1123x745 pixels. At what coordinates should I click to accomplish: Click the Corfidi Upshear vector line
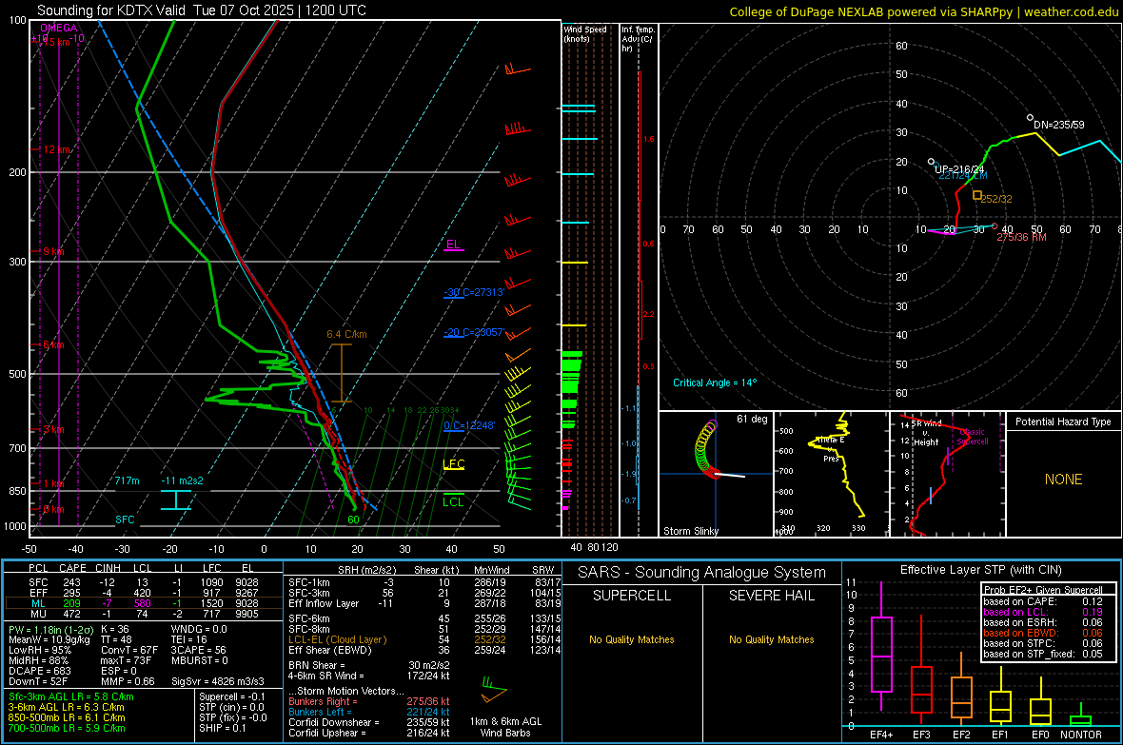369,733
